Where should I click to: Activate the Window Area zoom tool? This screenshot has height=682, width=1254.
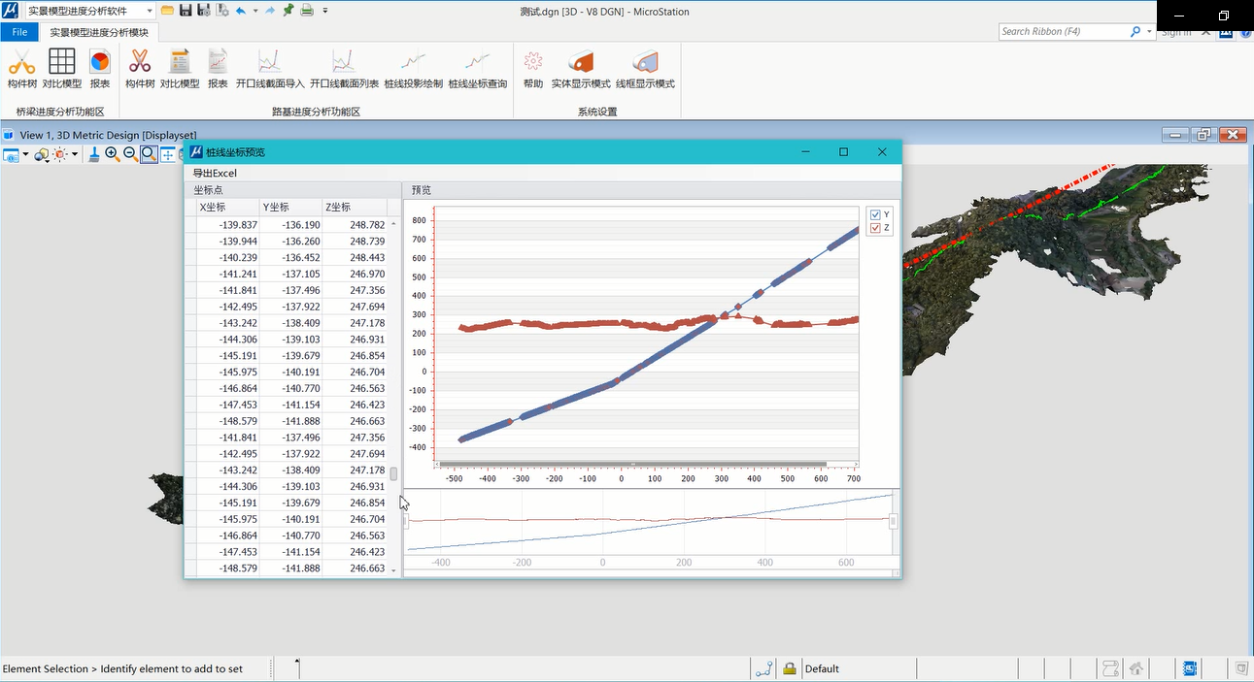pyautogui.click(x=149, y=153)
